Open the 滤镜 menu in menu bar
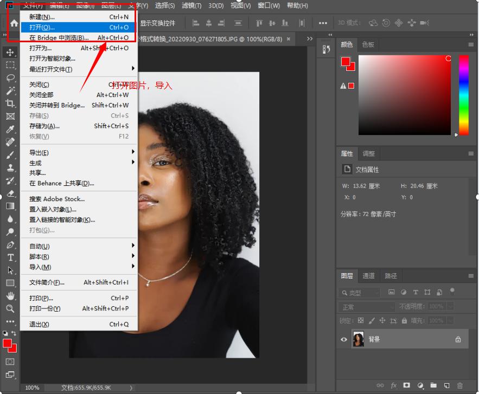Screen dimensions: 479x394 (x=190, y=5)
